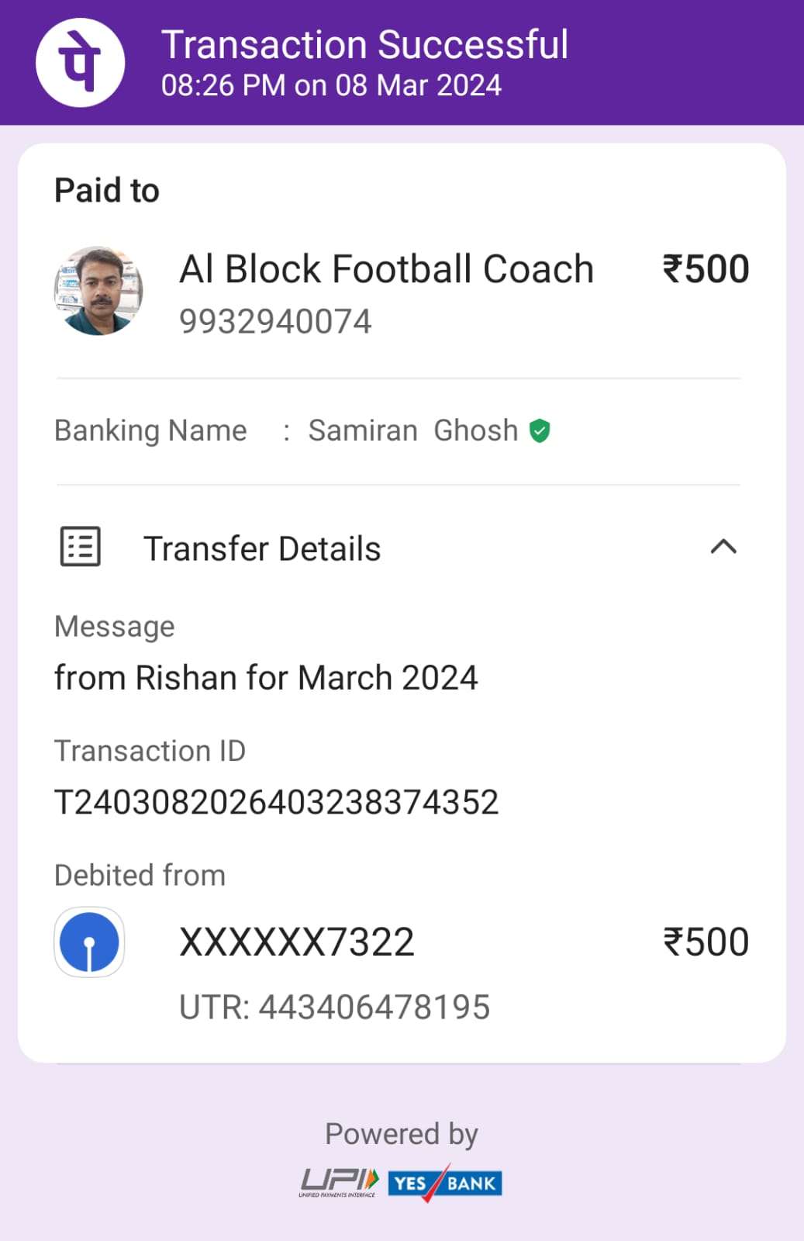Click the Transfer Details list icon

81,547
